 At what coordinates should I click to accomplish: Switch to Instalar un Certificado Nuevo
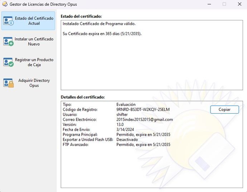[28, 42]
